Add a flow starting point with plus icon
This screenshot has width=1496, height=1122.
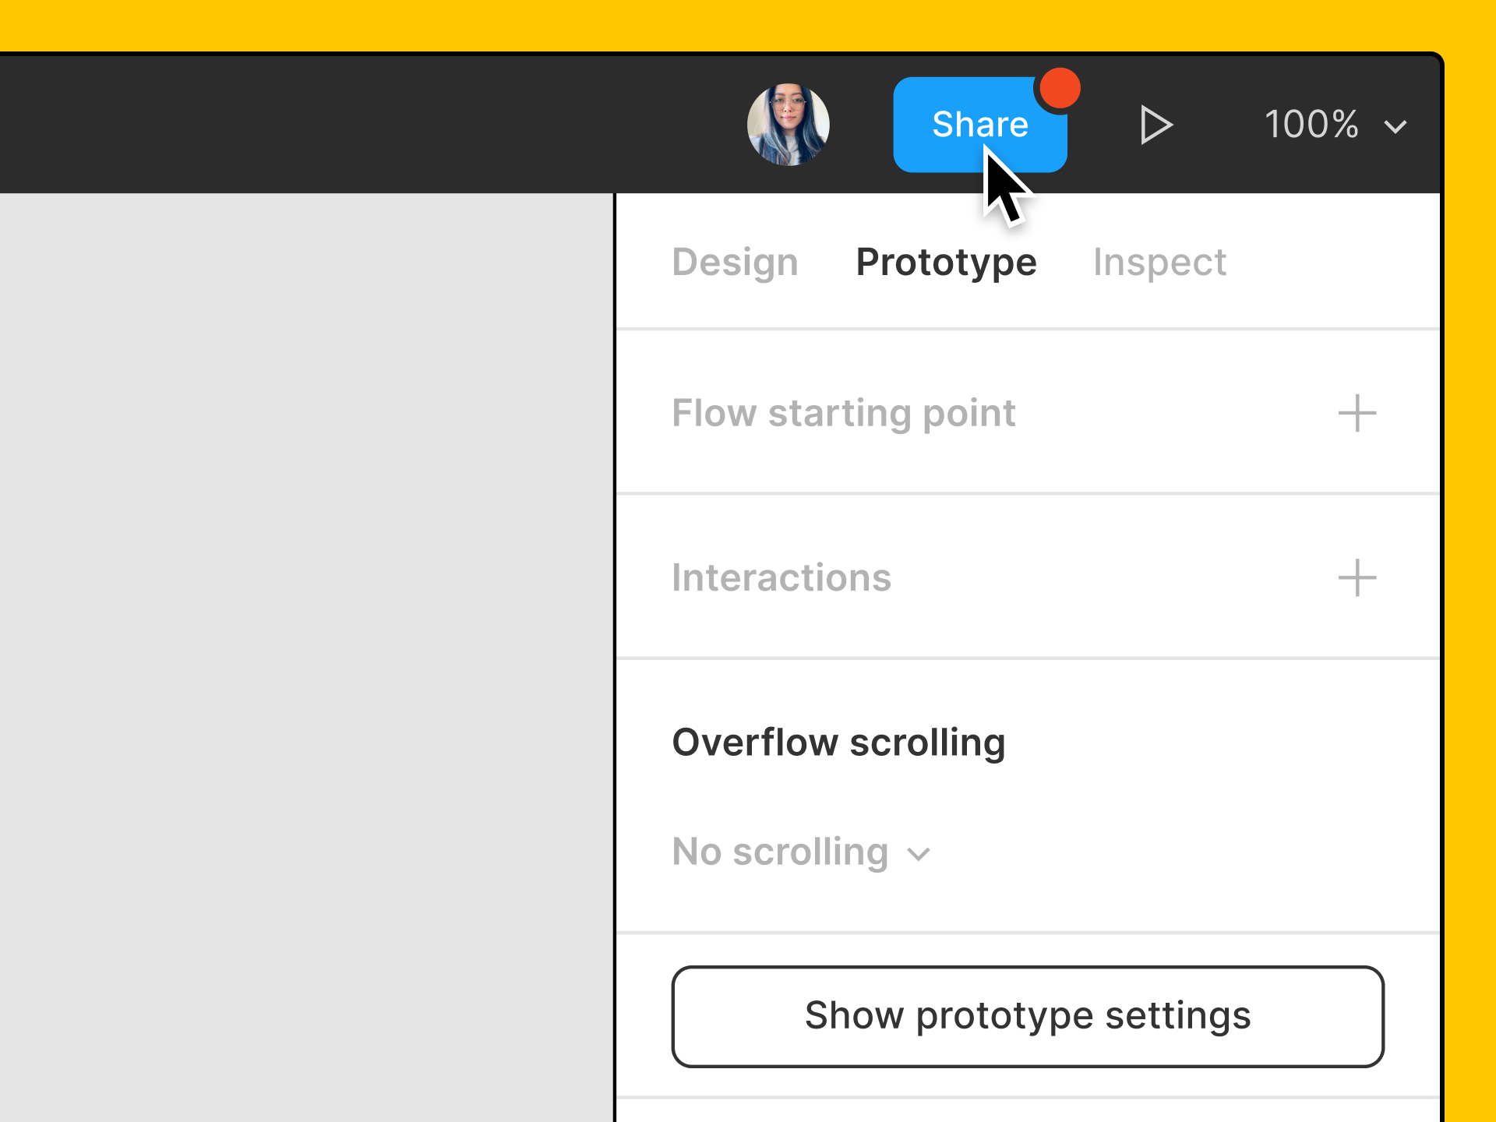[1357, 413]
